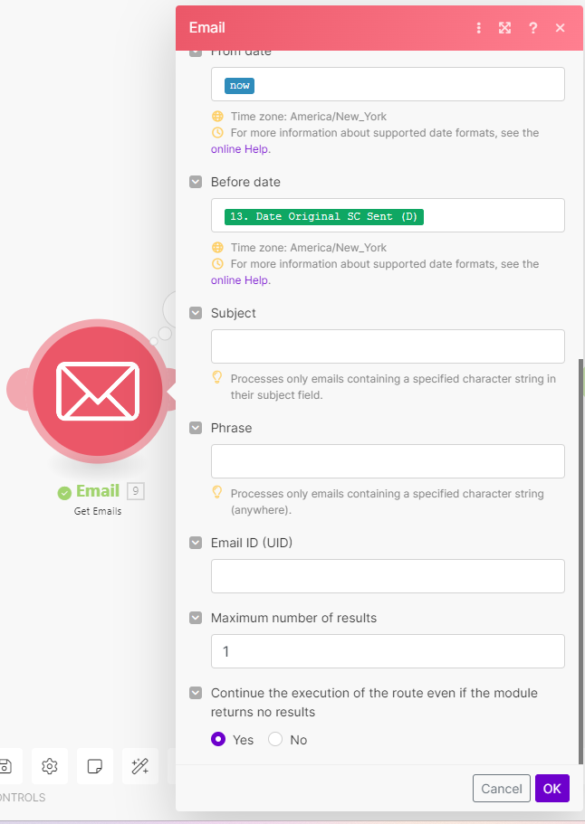Click the red Email module envelope icon
Viewport: 585px width, 824px height.
pos(98,391)
